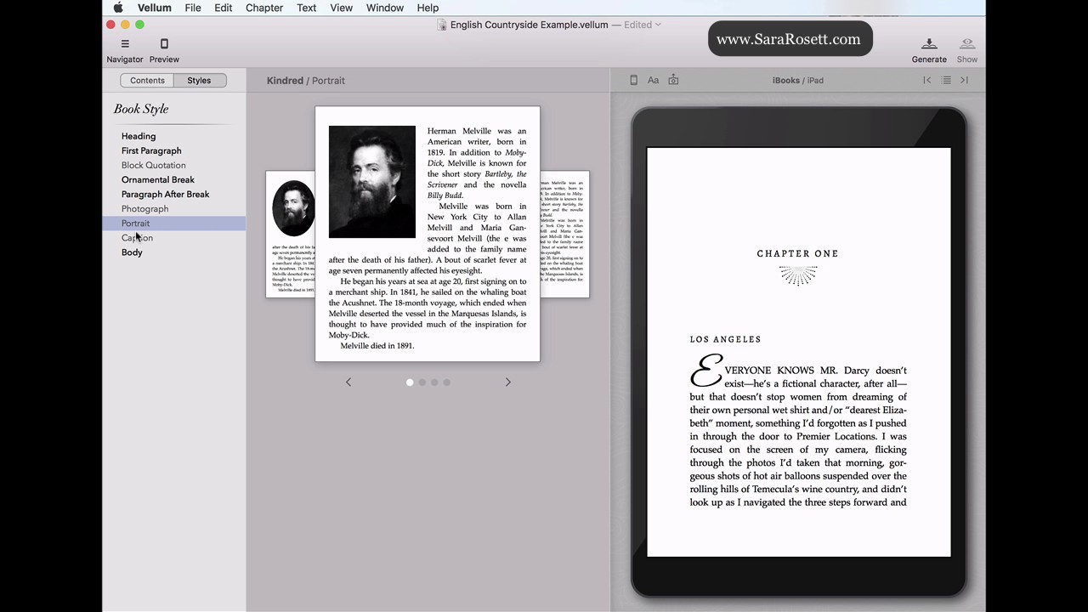Open the Text menu
The height and width of the screenshot is (612, 1088).
click(307, 8)
